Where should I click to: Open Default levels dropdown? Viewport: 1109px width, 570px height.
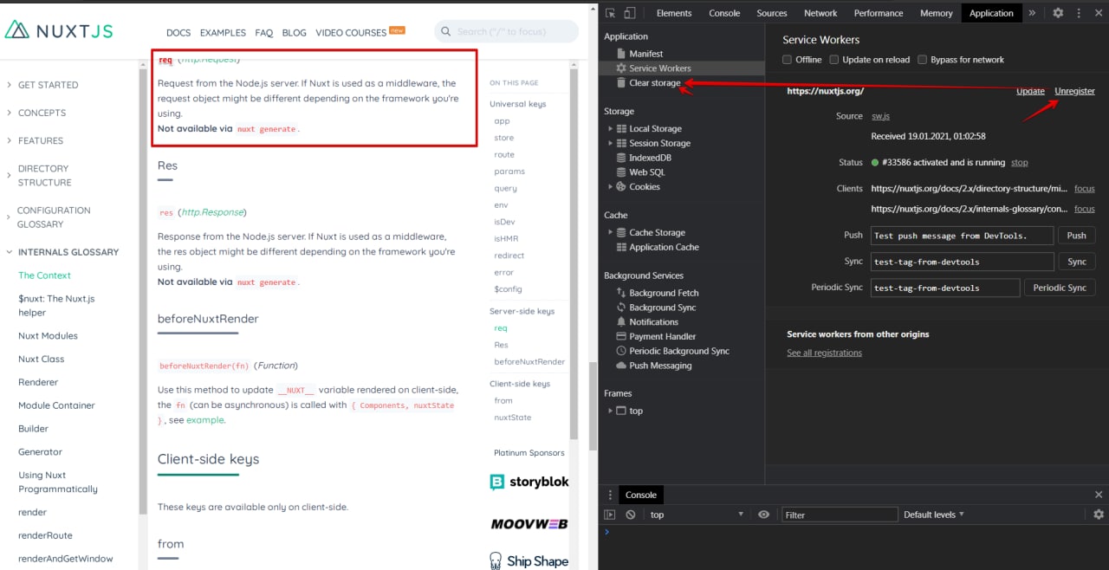click(934, 515)
